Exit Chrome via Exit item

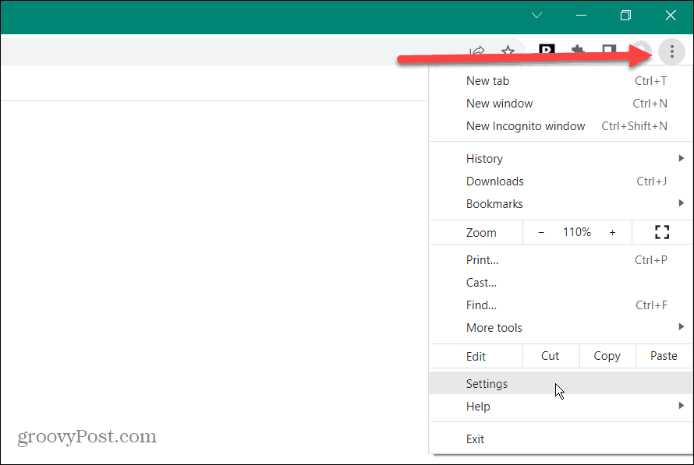(561, 439)
